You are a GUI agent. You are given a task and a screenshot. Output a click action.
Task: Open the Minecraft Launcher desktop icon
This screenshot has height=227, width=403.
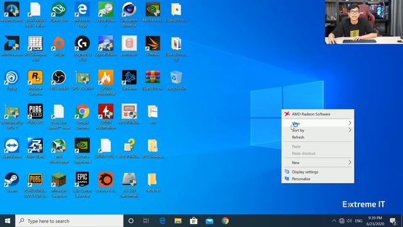point(59,184)
